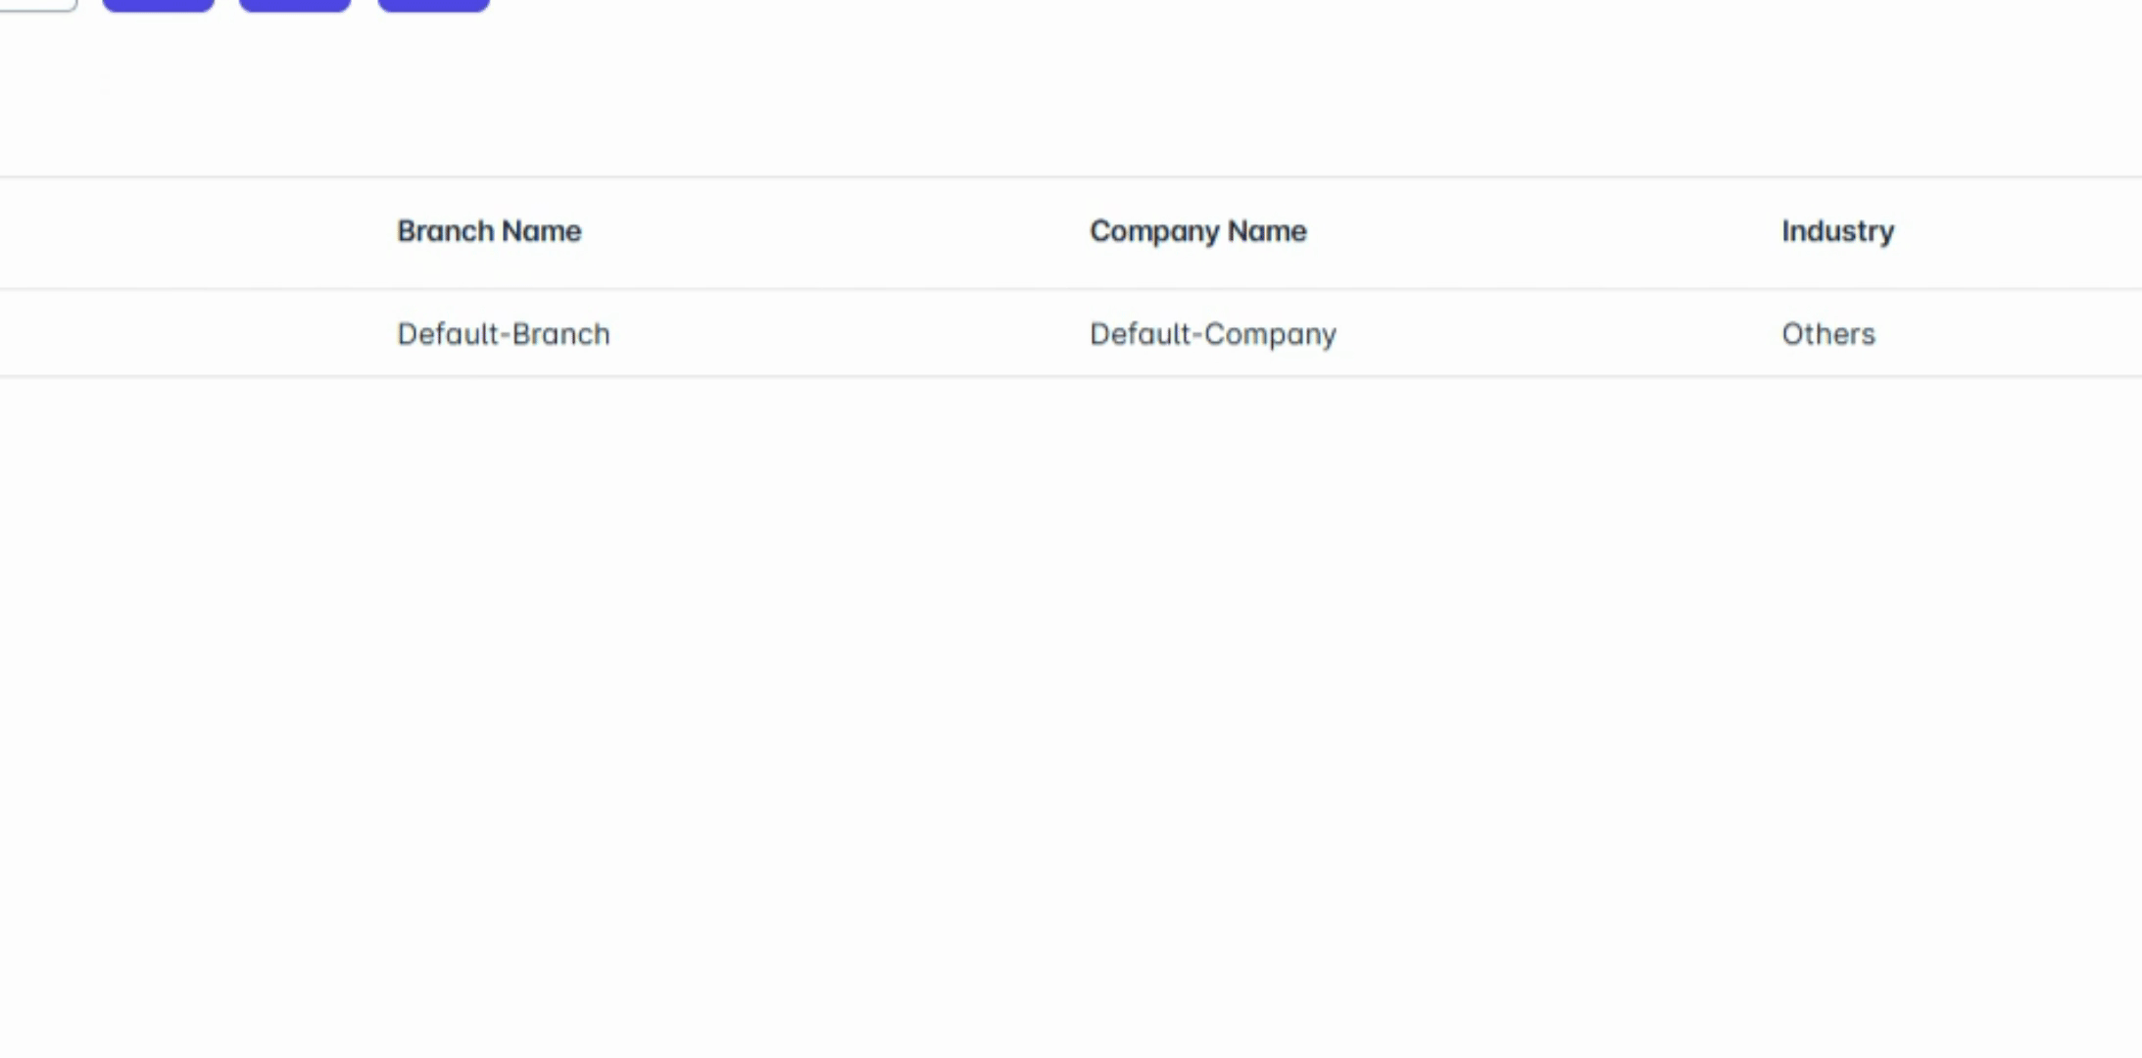Click the blank cell left of Default-Branch

click(x=196, y=334)
